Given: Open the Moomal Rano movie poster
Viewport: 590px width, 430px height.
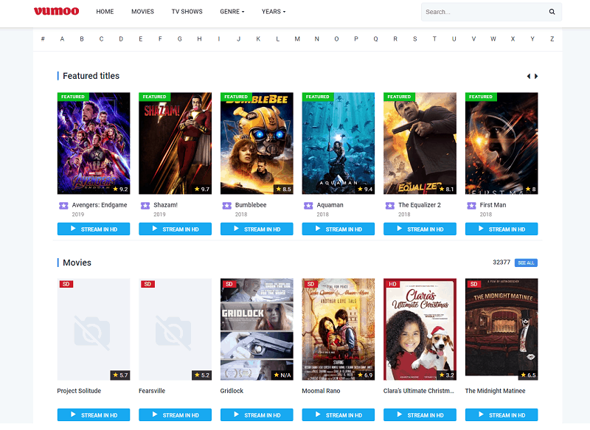Looking at the screenshot, I should tap(339, 329).
